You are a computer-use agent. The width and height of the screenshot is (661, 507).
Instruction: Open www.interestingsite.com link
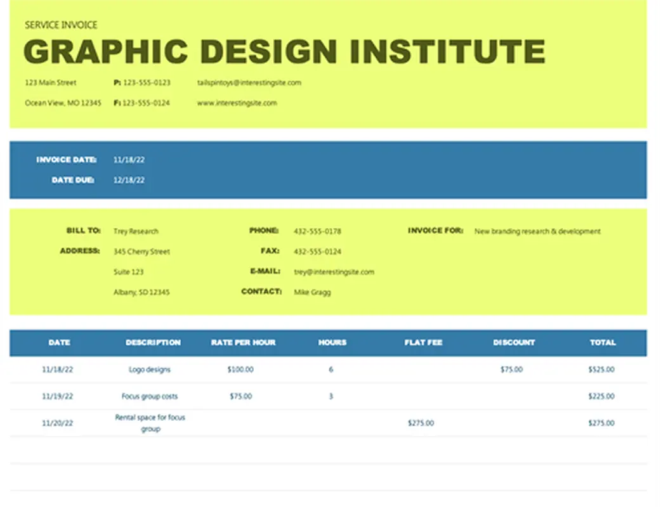click(x=237, y=103)
